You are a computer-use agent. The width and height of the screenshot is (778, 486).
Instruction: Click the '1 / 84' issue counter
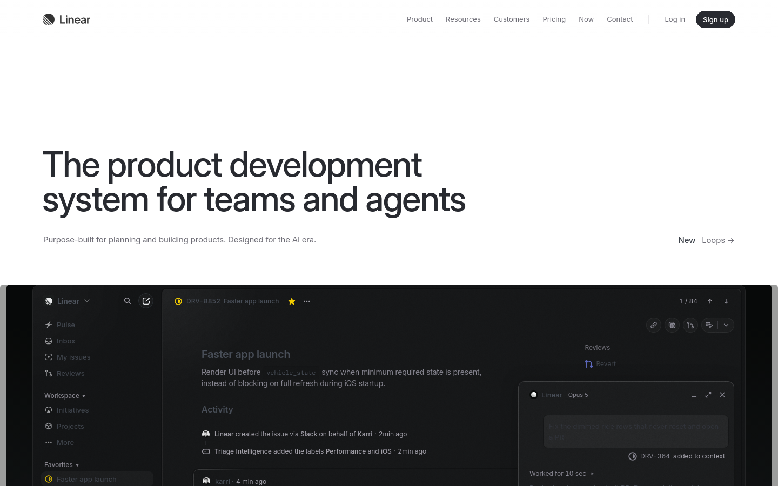point(688,301)
